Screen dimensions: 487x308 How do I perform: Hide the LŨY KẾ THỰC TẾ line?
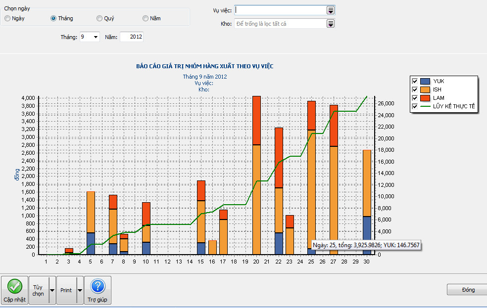click(x=415, y=106)
